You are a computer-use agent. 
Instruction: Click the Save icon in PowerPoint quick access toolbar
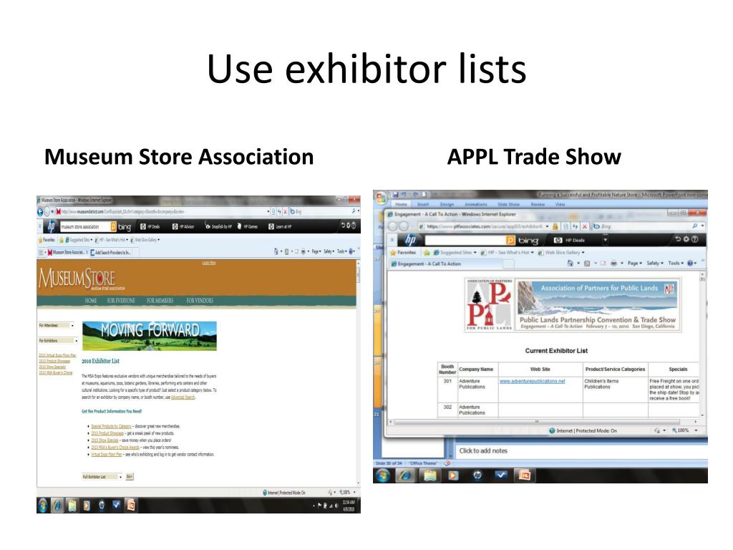pos(396,195)
